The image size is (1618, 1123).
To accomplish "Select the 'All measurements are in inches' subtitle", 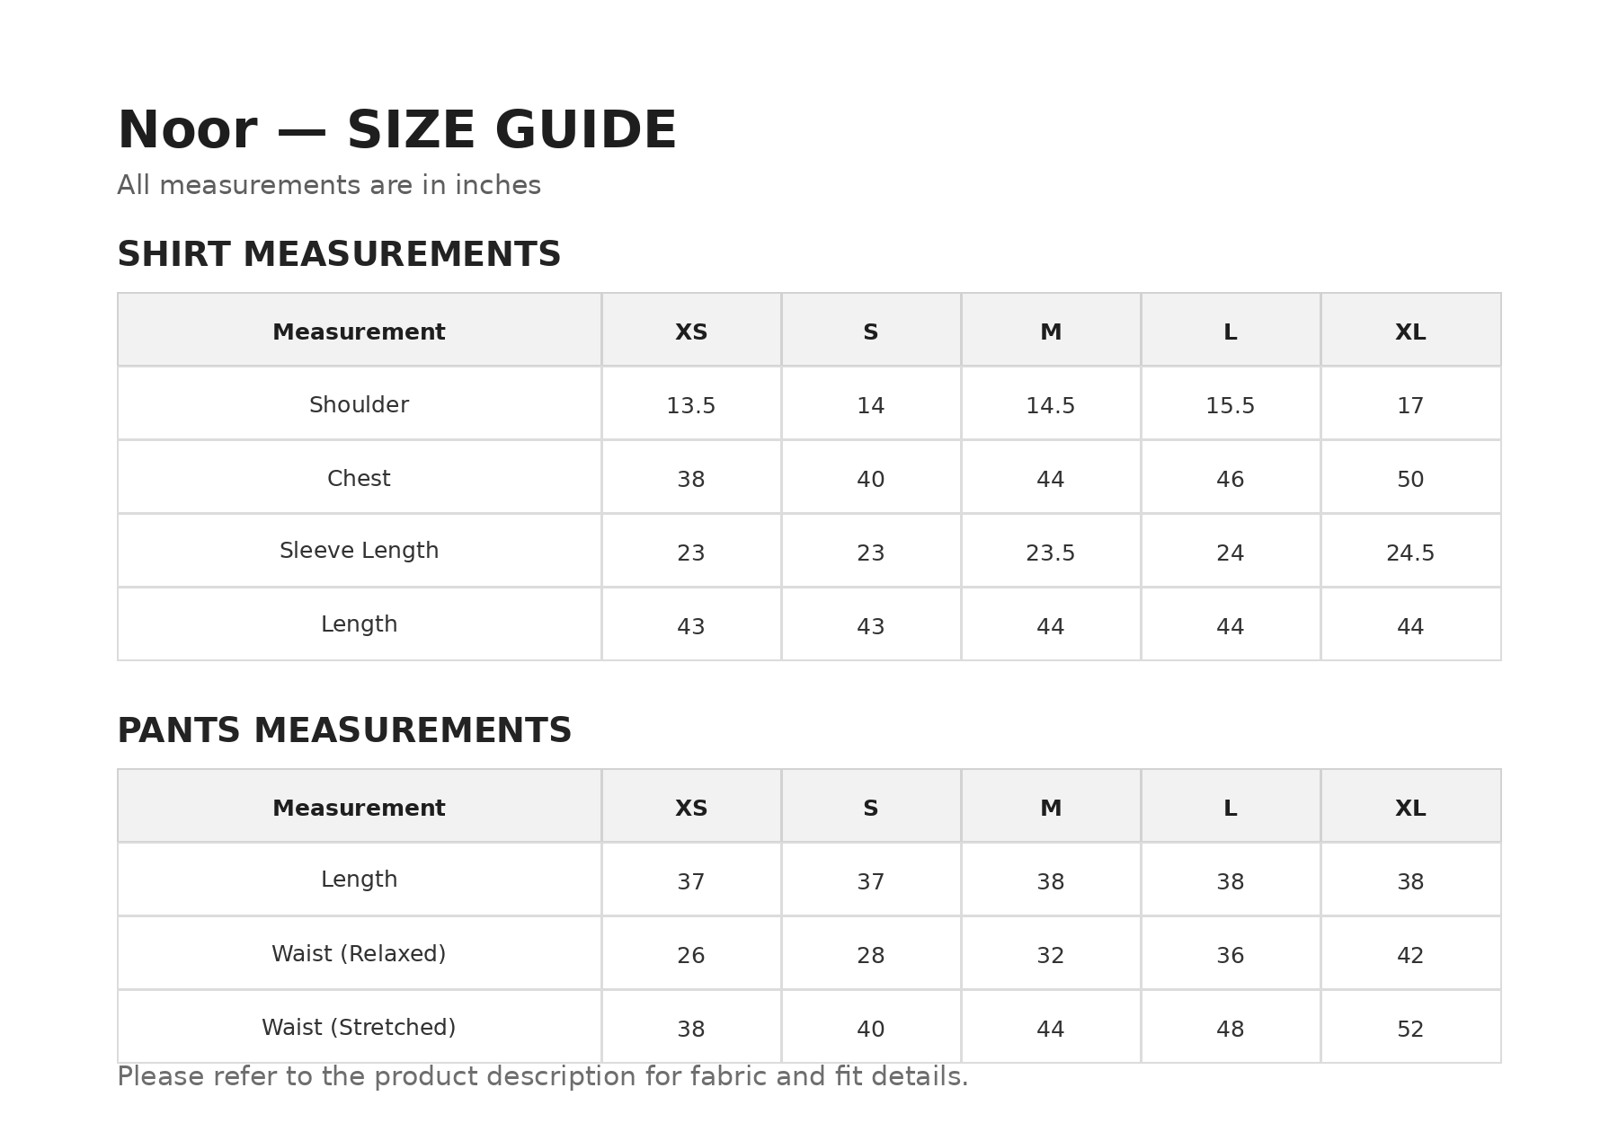I will click(329, 186).
